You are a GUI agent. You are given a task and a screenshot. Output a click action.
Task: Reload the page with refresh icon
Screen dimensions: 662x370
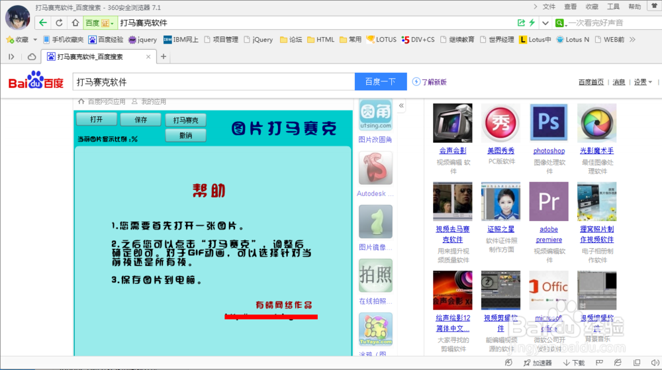point(59,23)
